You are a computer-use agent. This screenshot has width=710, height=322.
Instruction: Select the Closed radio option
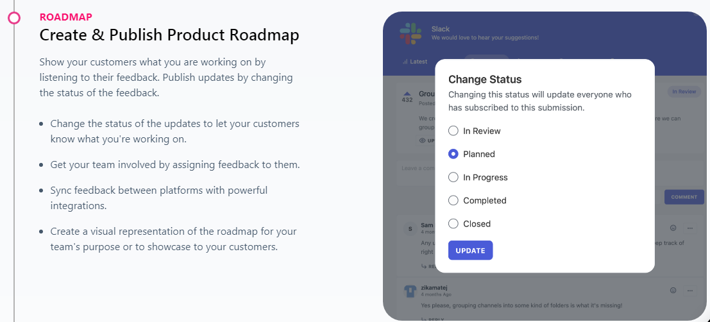pos(453,224)
